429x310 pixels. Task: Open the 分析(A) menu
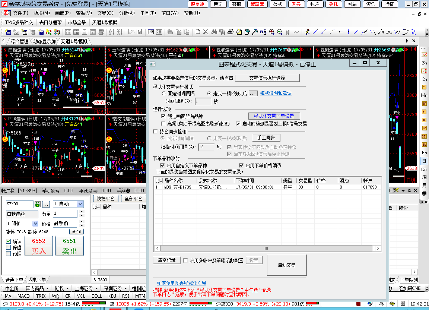[x=127, y=13]
